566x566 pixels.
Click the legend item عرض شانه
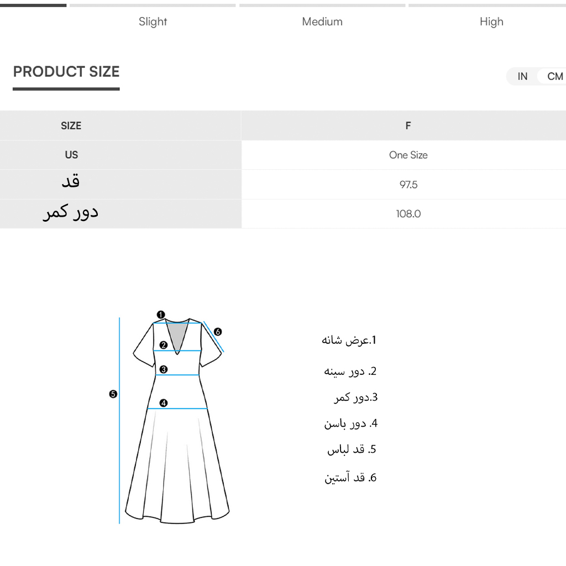pyautogui.click(x=349, y=340)
